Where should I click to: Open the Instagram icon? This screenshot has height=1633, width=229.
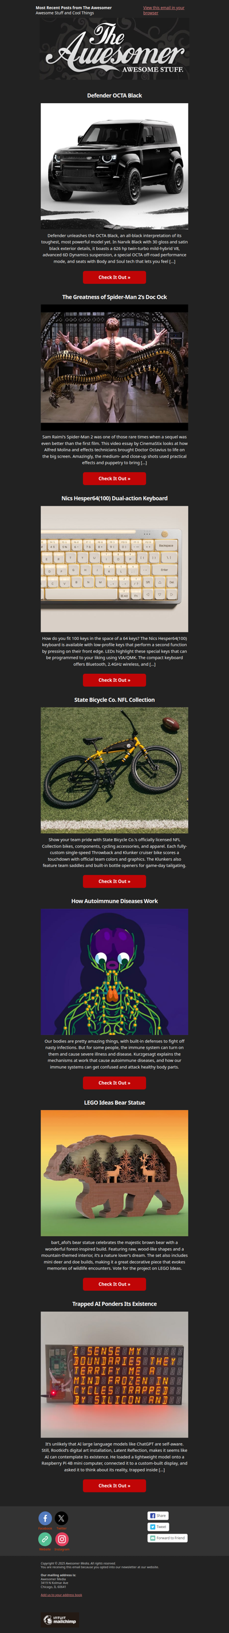[61, 1538]
